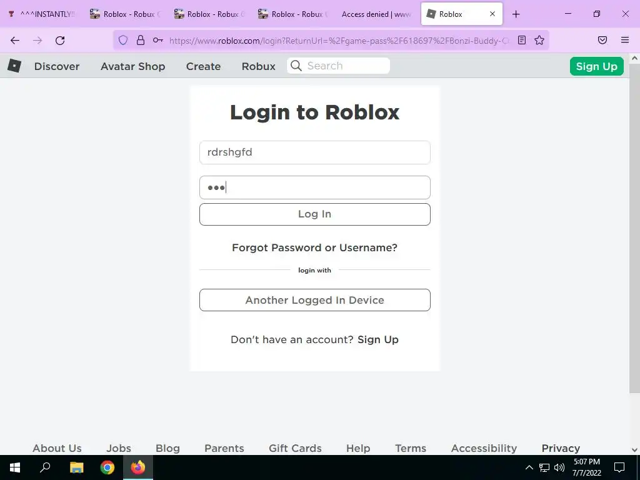The width and height of the screenshot is (640, 480).
Task: Open Avatar Shop in the navbar
Action: pyautogui.click(x=132, y=66)
